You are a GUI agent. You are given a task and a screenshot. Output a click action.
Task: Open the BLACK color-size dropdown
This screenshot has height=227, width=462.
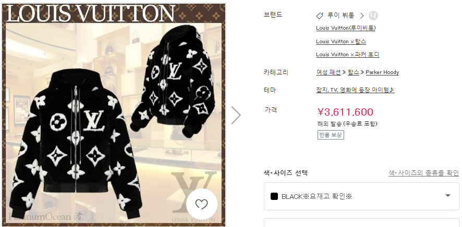[x=361, y=196]
